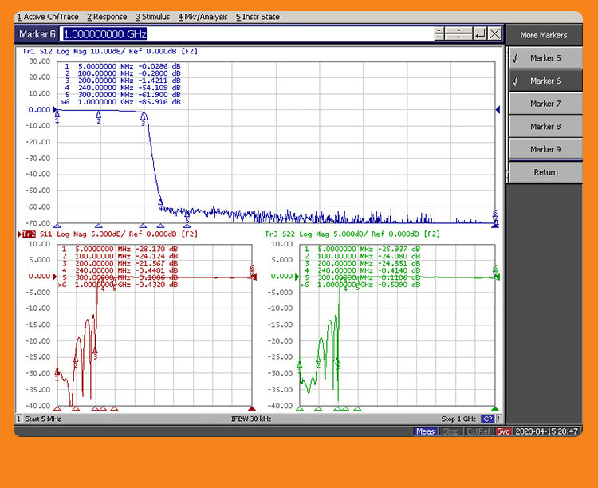This screenshot has width=598, height=488.
Task: Close the marker entry bar with X
Action: [494, 33]
